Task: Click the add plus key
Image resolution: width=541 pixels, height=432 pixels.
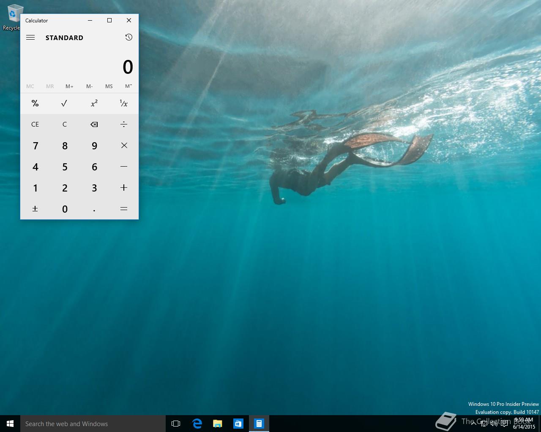Action: pyautogui.click(x=124, y=188)
